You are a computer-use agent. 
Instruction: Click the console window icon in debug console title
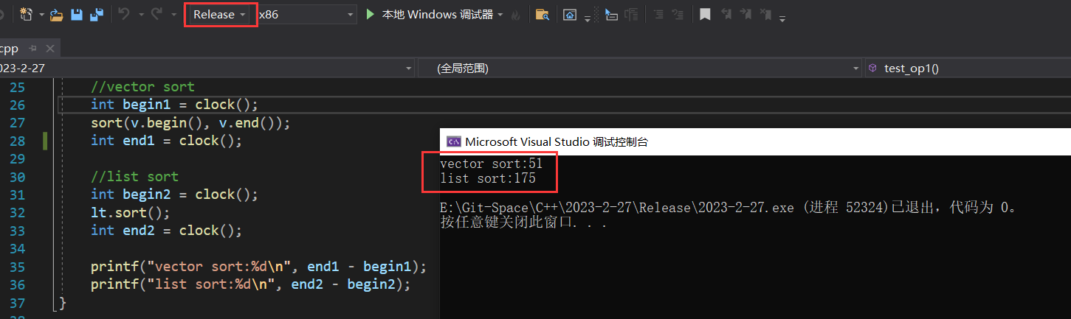(454, 141)
